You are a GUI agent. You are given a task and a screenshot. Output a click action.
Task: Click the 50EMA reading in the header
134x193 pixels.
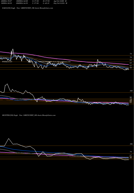pos(6,3)
